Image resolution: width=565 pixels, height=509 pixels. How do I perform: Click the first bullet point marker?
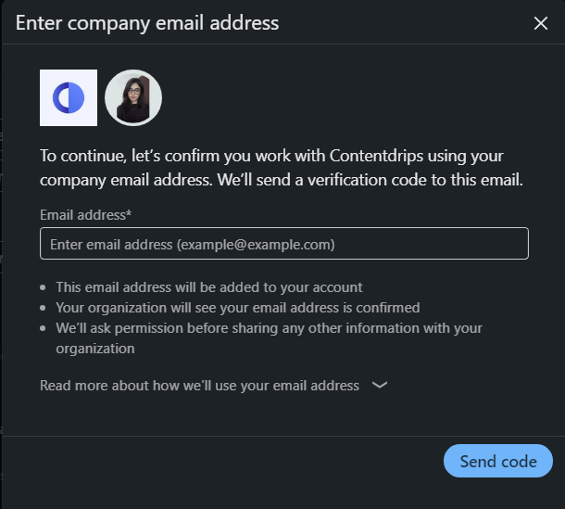coord(44,287)
